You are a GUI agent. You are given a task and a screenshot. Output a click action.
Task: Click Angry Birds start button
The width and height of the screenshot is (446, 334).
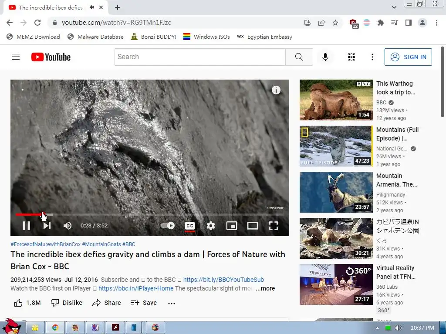[x=12, y=327]
